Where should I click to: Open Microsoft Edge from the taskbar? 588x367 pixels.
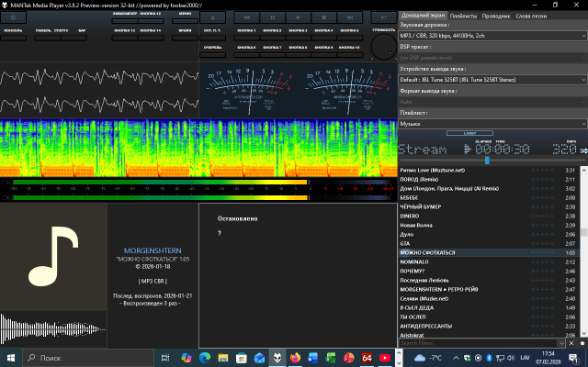point(205,358)
